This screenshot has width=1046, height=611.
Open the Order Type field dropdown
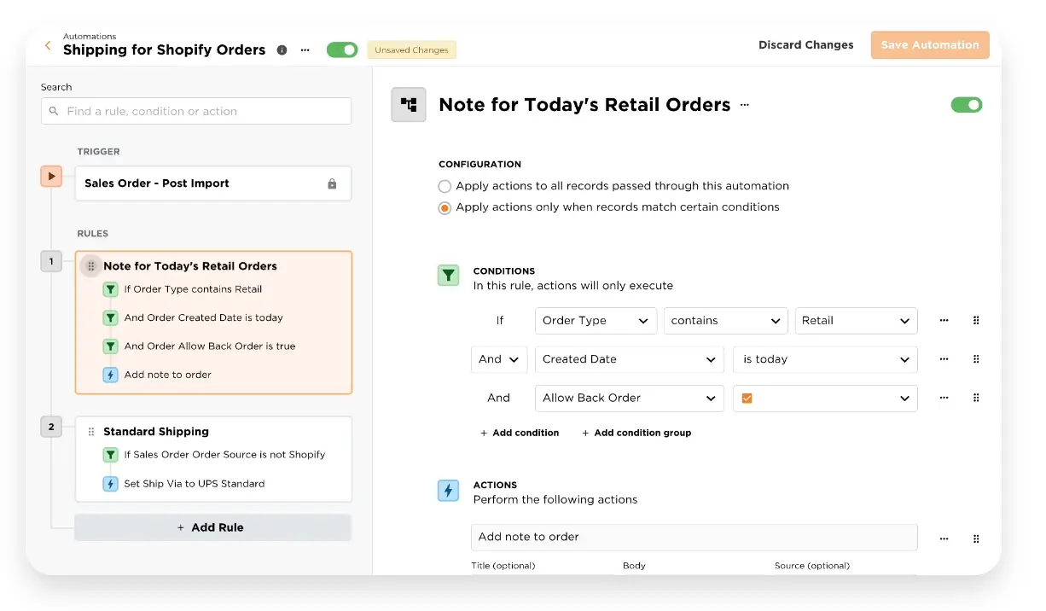tap(596, 321)
